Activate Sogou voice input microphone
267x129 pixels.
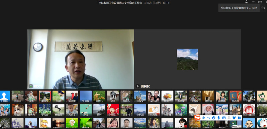[218, 118]
